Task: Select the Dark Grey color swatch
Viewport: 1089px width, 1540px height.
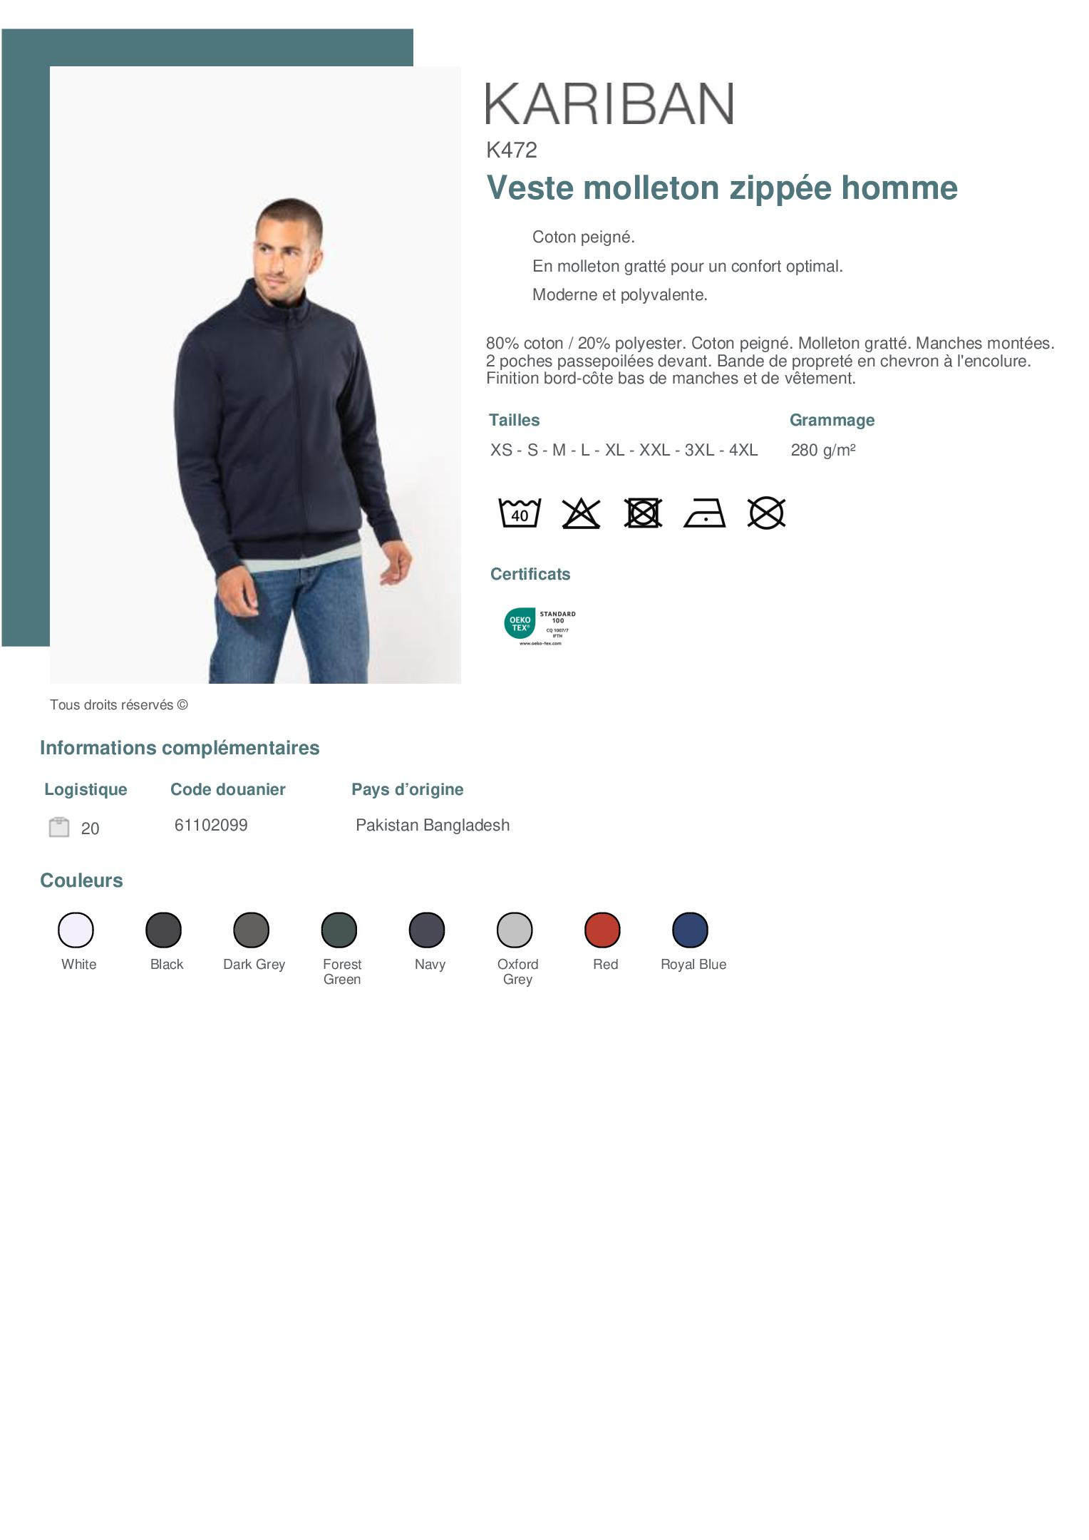Action: 252,930
